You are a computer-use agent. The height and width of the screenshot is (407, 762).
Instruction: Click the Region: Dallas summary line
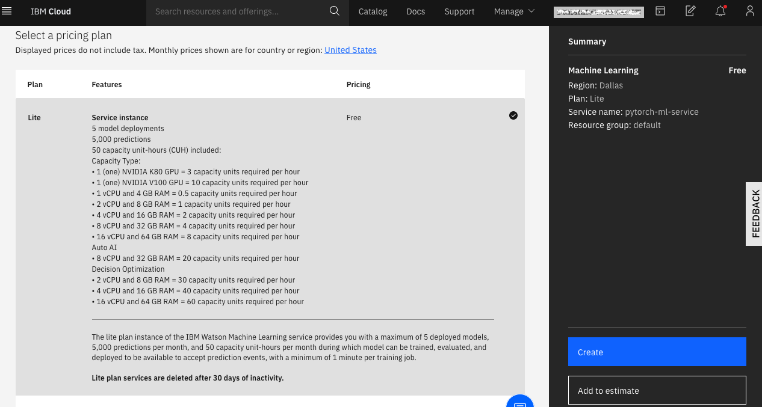pyautogui.click(x=595, y=85)
